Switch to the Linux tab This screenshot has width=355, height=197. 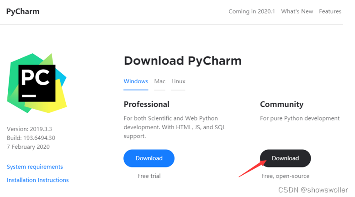178,81
